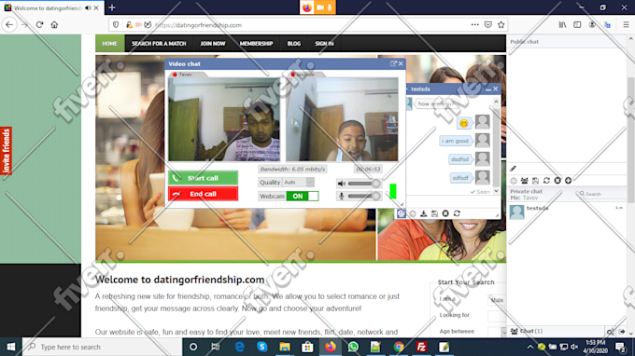The image size is (635, 356).
Task: Open a new Firefox tab
Action: tap(112, 7)
